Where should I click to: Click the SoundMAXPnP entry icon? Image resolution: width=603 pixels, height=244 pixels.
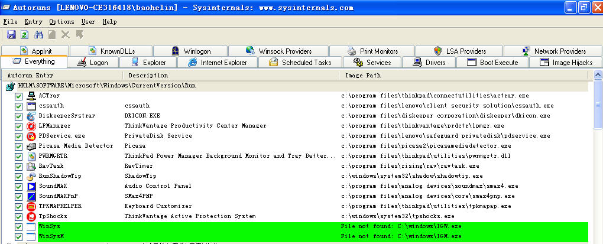[31, 196]
